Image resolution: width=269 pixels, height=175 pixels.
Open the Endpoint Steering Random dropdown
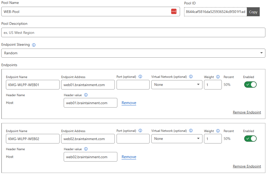tap(133, 53)
